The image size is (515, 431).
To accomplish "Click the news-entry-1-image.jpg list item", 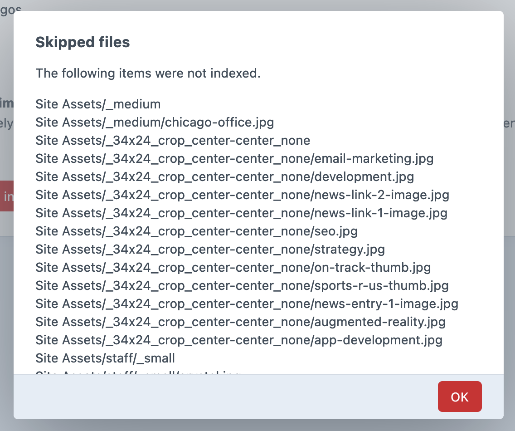I will point(247,304).
